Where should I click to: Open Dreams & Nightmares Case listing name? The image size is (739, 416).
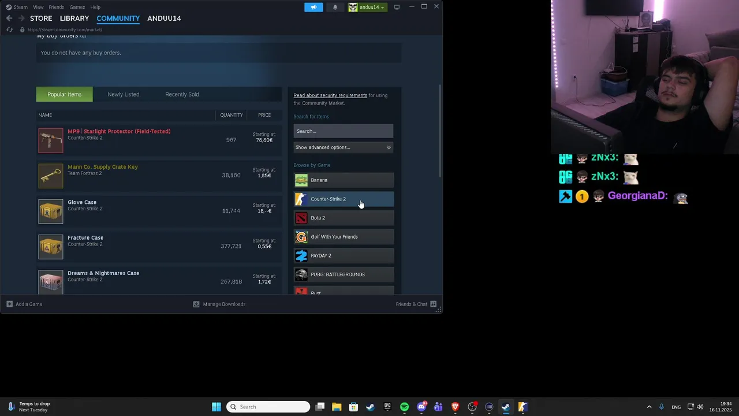pyautogui.click(x=103, y=273)
